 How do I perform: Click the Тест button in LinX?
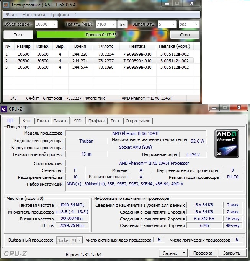(x=18, y=35)
